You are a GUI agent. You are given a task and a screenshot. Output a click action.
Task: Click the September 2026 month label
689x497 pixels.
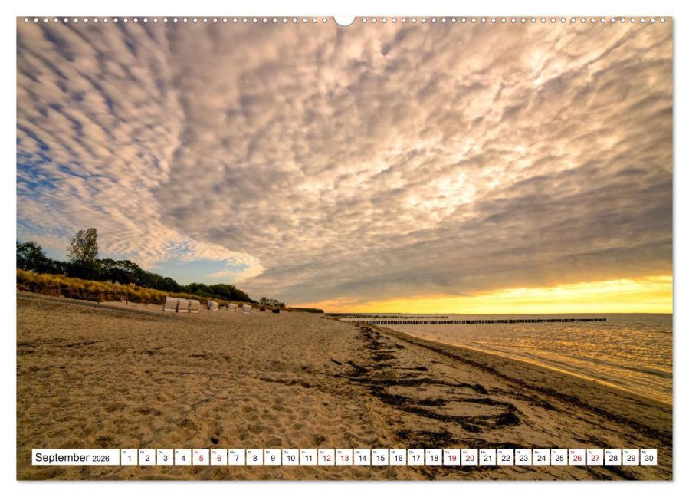[75, 458]
